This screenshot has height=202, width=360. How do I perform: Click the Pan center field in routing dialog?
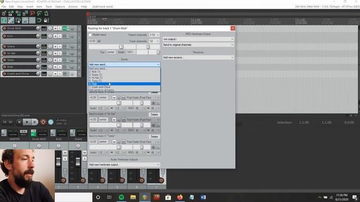111,52
